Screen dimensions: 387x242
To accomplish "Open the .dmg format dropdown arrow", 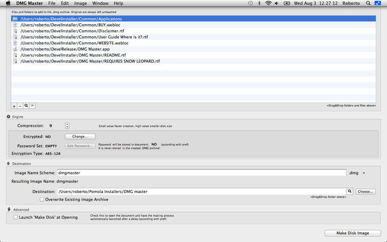I will coord(364,173).
